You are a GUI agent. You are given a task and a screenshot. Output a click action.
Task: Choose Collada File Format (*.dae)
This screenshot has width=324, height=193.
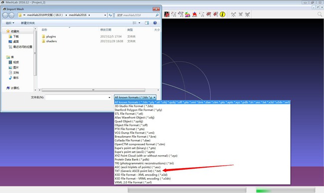(x=202, y=140)
